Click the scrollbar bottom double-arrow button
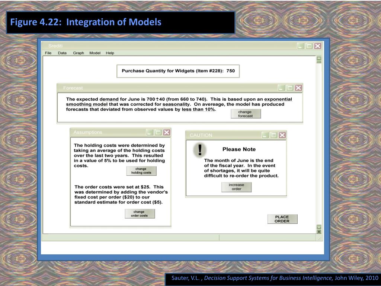The width and height of the screenshot is (381, 286). pos(319,232)
